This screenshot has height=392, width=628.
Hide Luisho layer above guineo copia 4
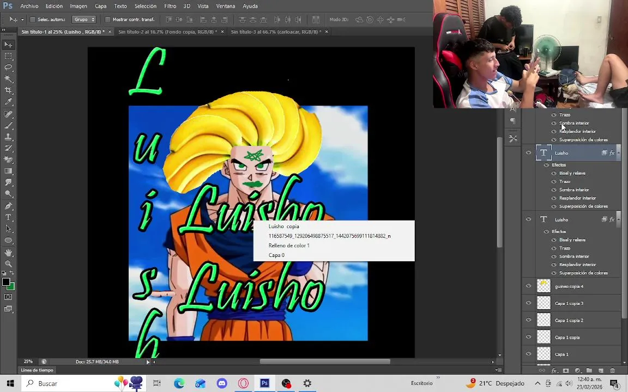tap(528, 219)
